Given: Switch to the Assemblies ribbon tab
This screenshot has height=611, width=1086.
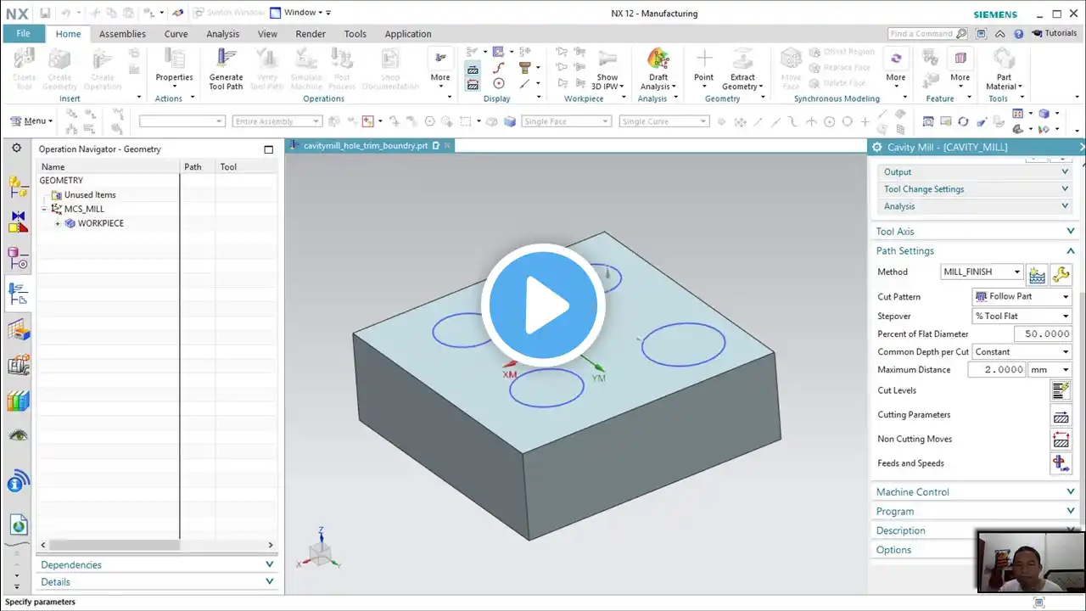Looking at the screenshot, I should click(x=122, y=34).
